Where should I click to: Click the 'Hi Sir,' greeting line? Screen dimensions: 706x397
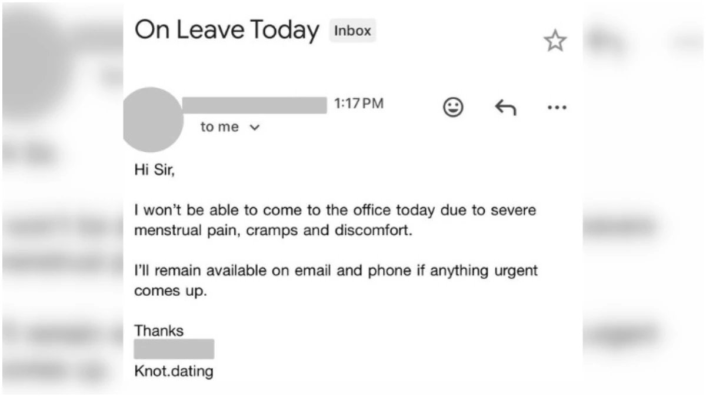[x=155, y=171]
